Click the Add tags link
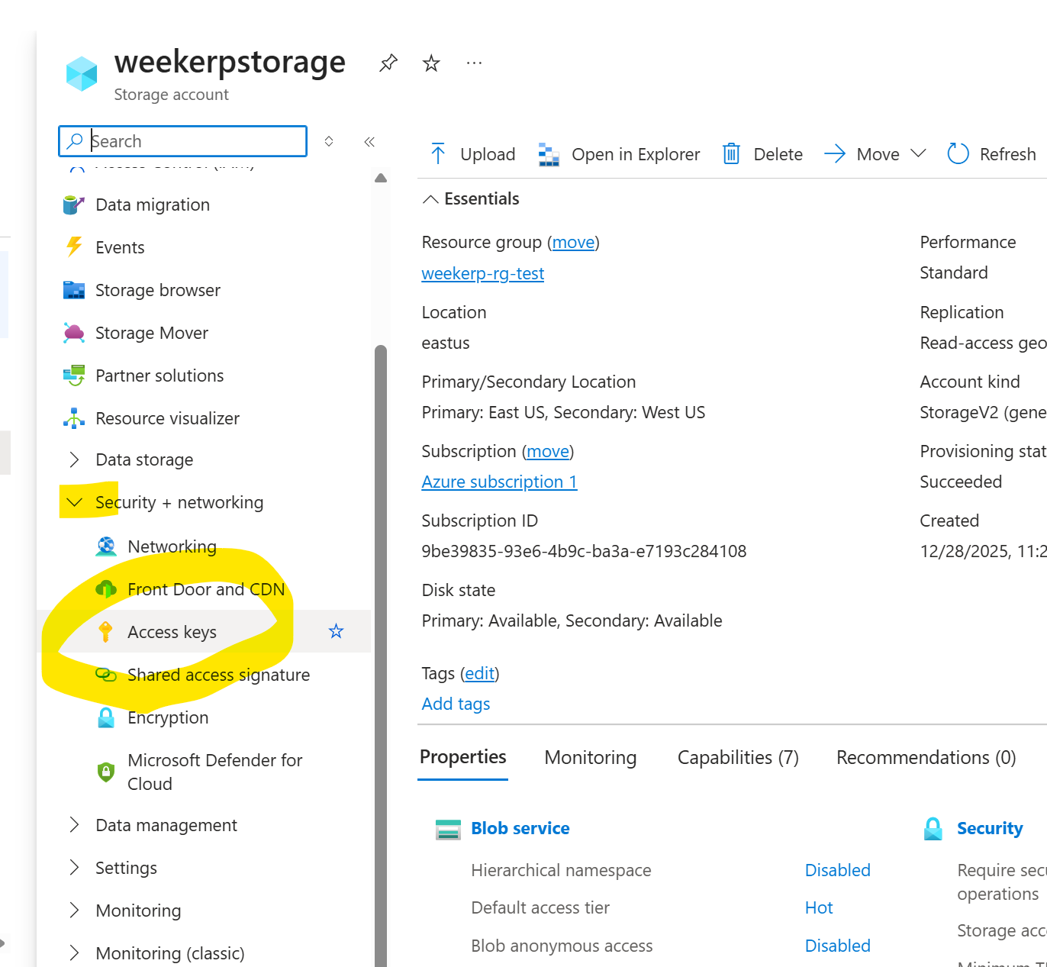This screenshot has width=1047, height=967. [456, 704]
